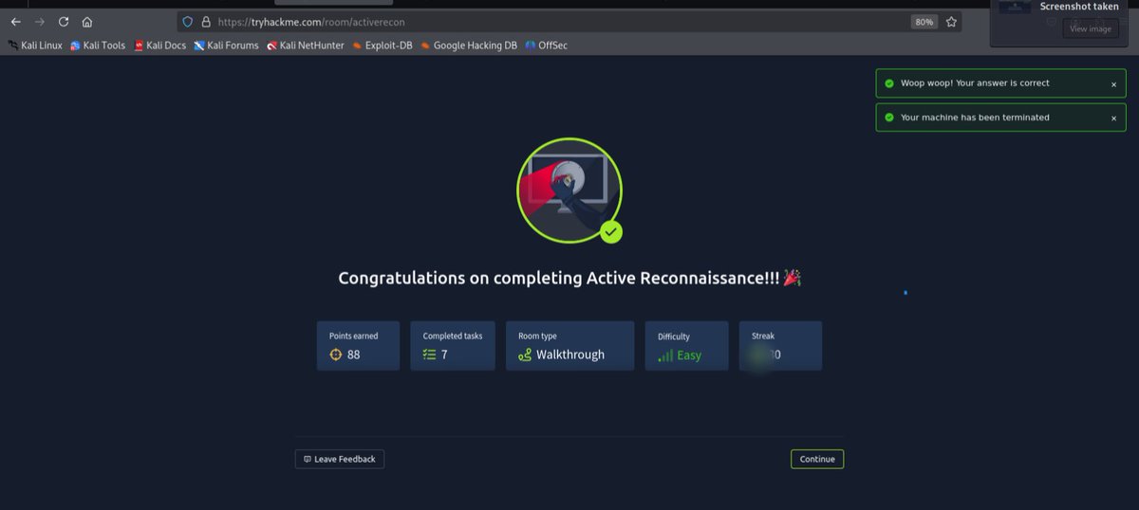
Task: Click the 'Completed tasks' value 7
Action: click(444, 355)
